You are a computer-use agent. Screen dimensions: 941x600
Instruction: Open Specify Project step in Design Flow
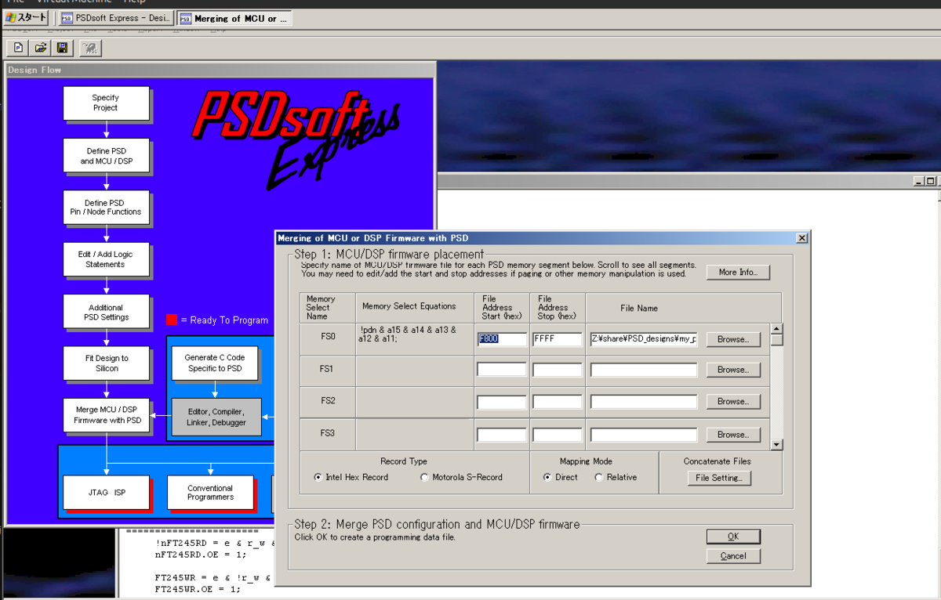click(106, 103)
